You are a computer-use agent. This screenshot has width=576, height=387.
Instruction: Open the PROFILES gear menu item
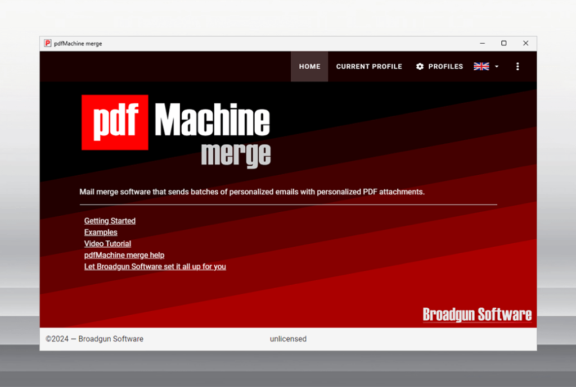[x=439, y=66]
